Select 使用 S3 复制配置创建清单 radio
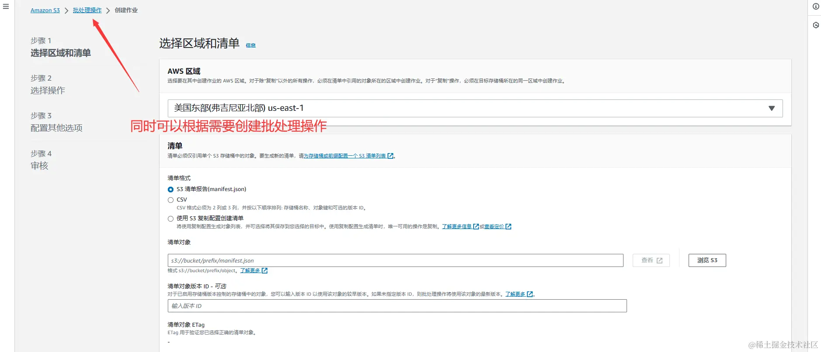Viewport: 821px width, 352px height. [170, 219]
